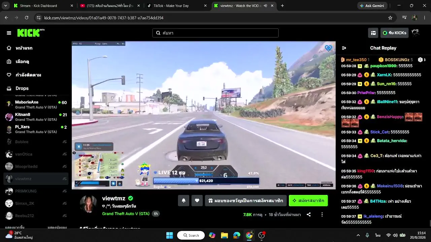Switch to the YouTube tab
The image size is (431, 242).
110,6
